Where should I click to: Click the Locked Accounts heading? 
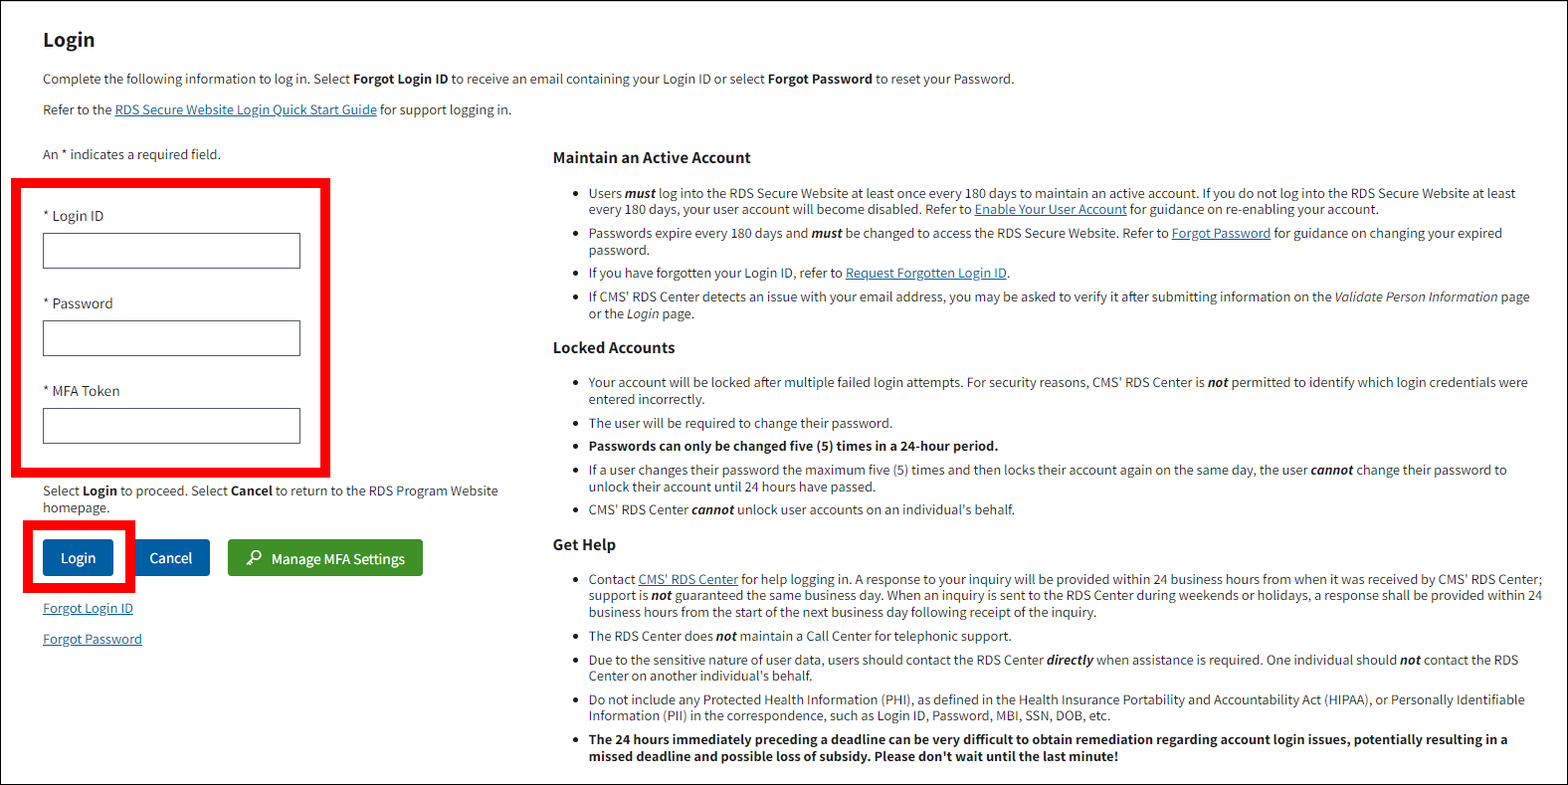(614, 348)
